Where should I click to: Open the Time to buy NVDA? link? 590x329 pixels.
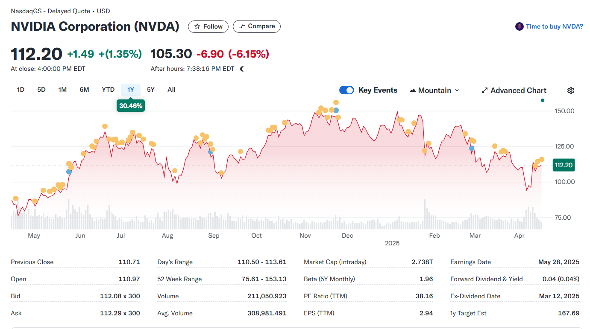coord(554,26)
